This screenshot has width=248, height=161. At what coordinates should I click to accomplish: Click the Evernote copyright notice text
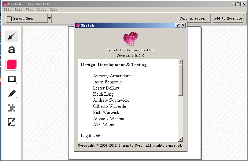130,145
